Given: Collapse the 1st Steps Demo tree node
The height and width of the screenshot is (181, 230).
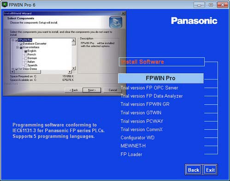Looking at the screenshot, I should (13, 69).
